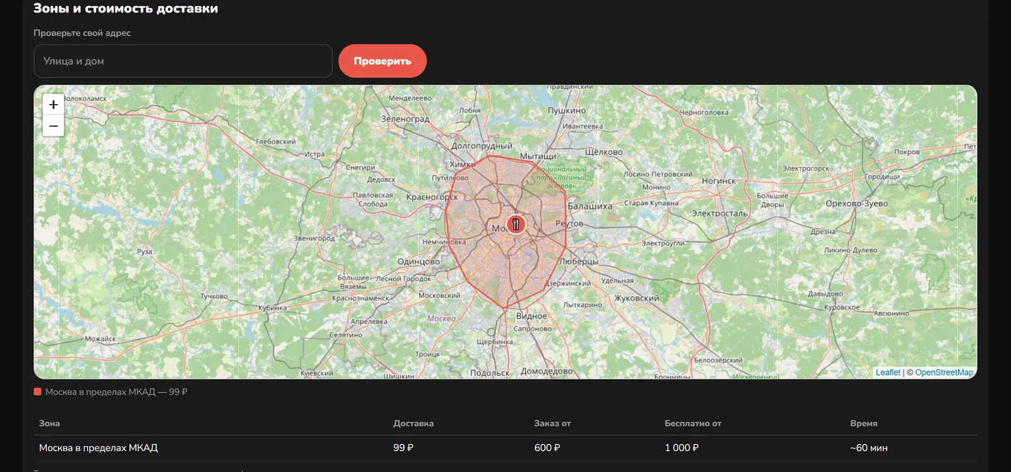Click Долгопрудный label on the map
1011x472 pixels.
(x=481, y=146)
